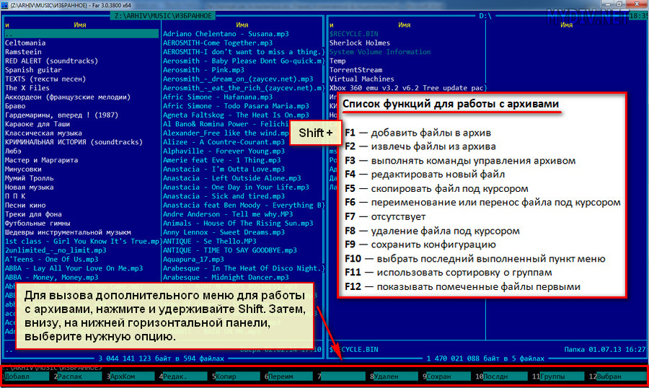The image size is (649, 388).
Task: Select TEXTS (тексты песен) folder
Action: (x=45, y=79)
